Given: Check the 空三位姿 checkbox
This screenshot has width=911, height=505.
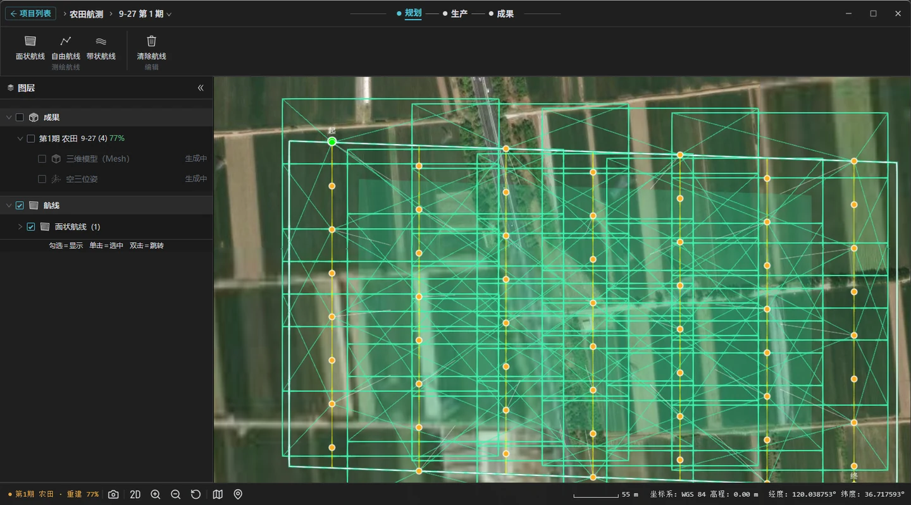Looking at the screenshot, I should pyautogui.click(x=42, y=179).
